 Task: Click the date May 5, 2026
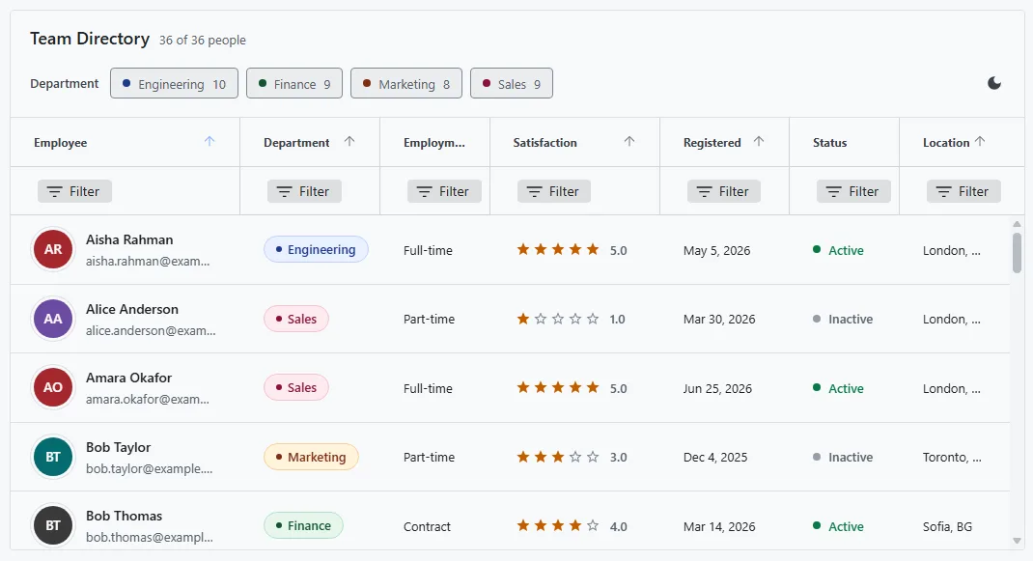716,250
